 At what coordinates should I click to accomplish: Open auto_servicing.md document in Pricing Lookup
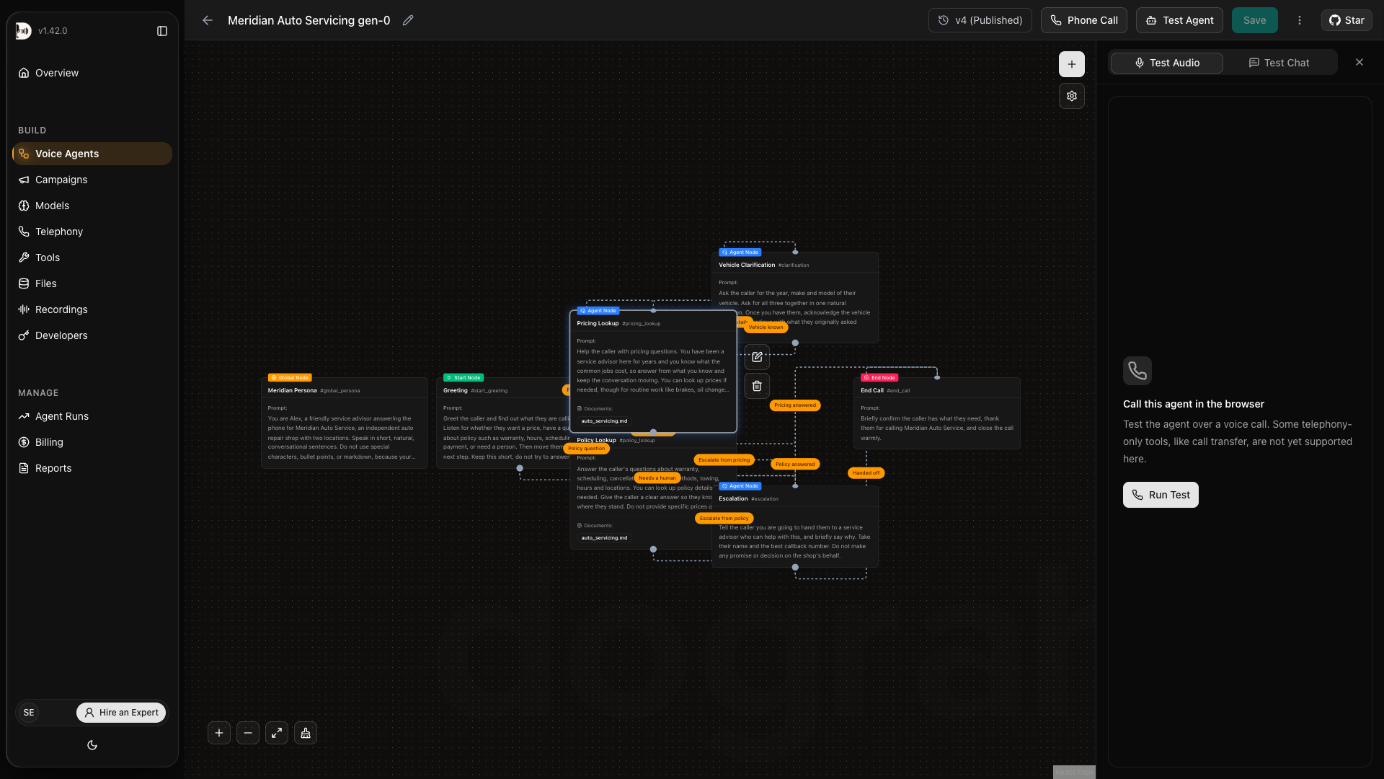604,421
